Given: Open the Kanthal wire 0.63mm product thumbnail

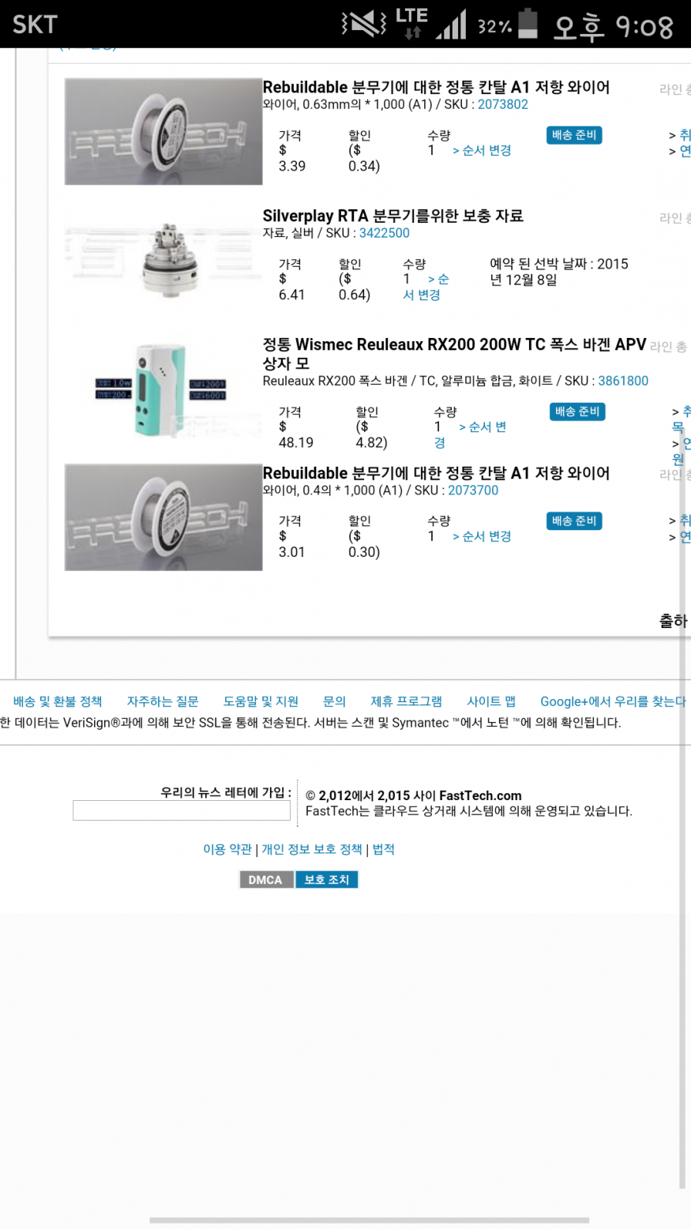Looking at the screenshot, I should 163,131.
